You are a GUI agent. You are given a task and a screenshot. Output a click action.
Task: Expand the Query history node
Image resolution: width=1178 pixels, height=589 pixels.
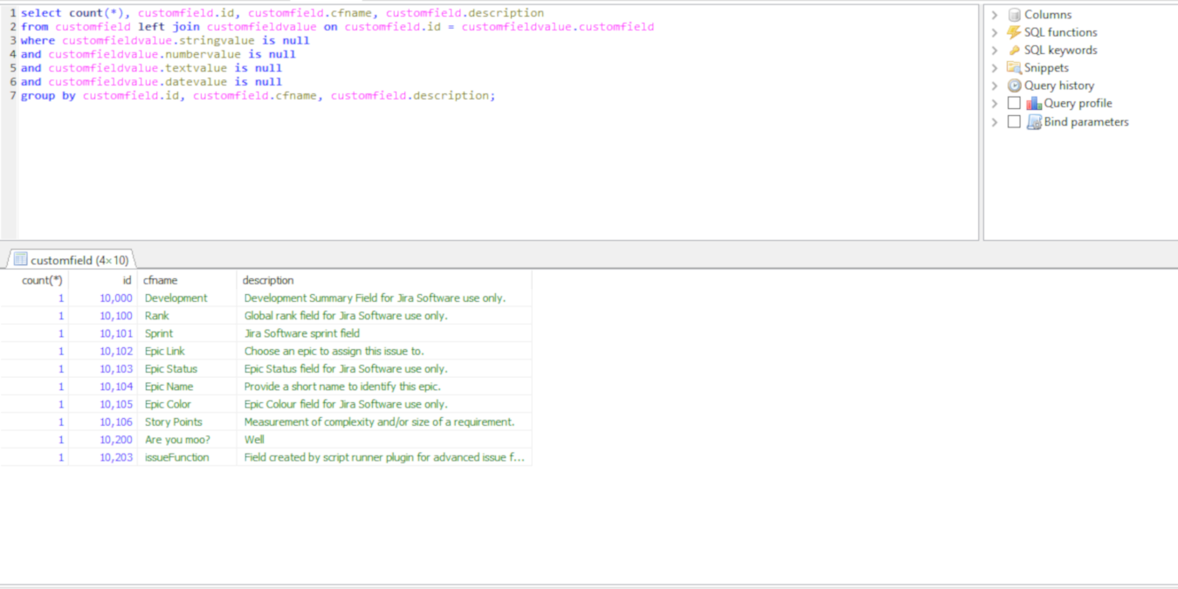click(x=995, y=86)
